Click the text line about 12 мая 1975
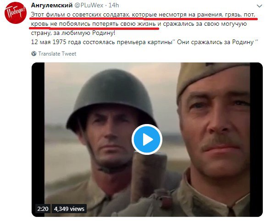Screen dimensions: 266x221 (x=144, y=42)
